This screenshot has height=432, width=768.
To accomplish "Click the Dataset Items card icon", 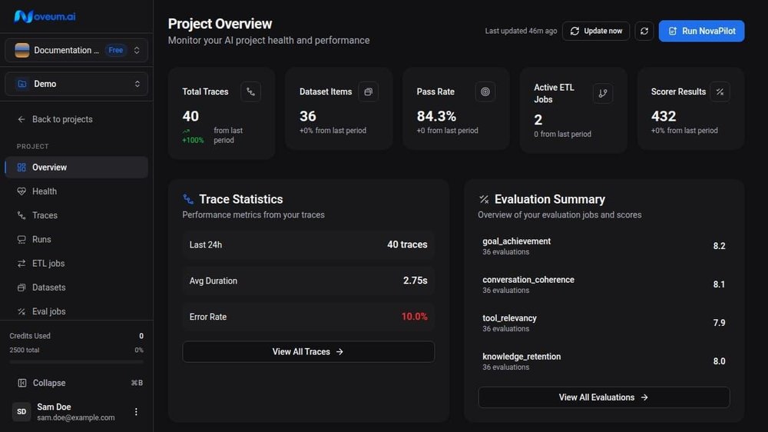I will [369, 91].
